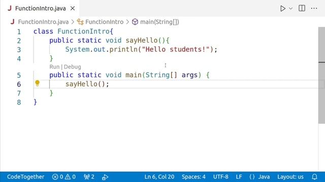The height and width of the screenshot is (182, 325).
Task: Click the println call on line 3
Action: (123, 50)
